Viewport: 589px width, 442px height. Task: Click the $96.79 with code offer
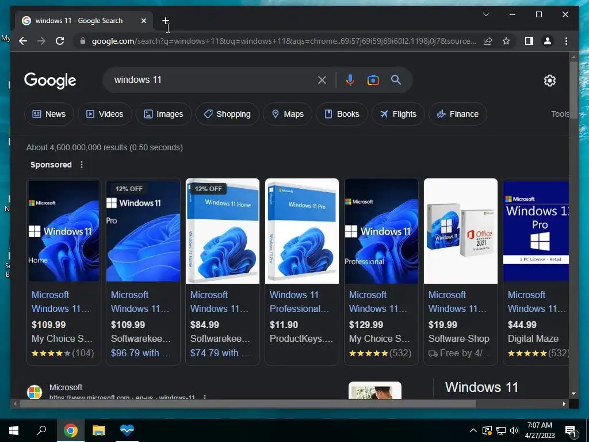point(141,353)
